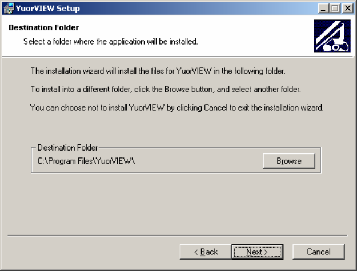Minimize the YuorVIEW Setup window
Viewport: 357px width, 271px height.
(323, 9)
